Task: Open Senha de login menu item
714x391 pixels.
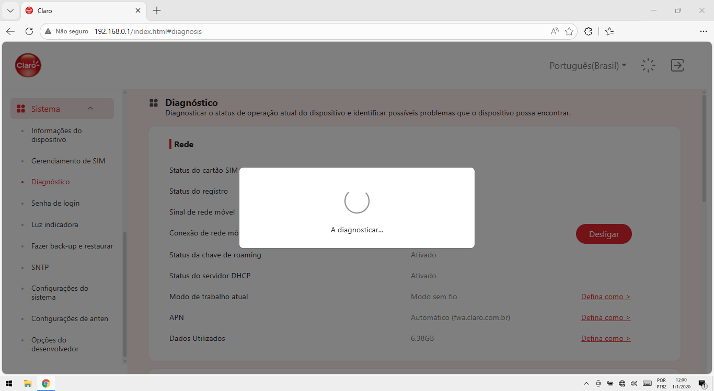Action: [x=55, y=203]
